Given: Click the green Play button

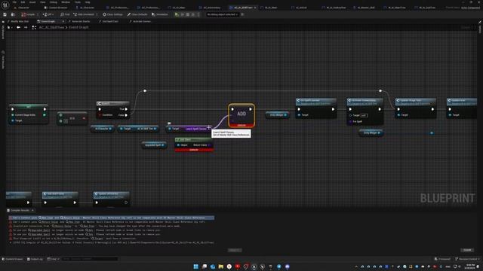Looking at the screenshot, I should 177,14.
